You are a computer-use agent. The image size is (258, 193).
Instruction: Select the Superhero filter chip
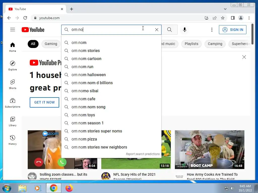point(240,44)
